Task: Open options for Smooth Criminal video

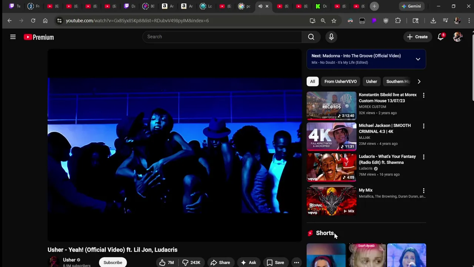Action: pos(424,126)
